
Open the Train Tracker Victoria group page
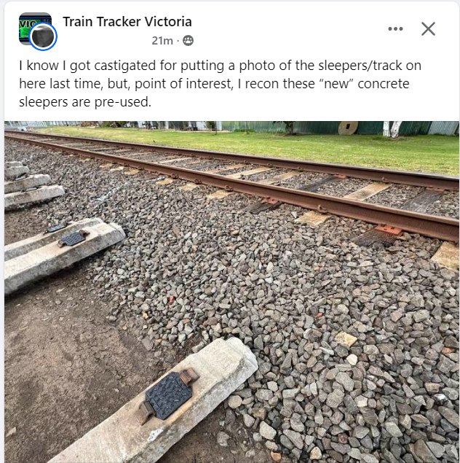127,22
